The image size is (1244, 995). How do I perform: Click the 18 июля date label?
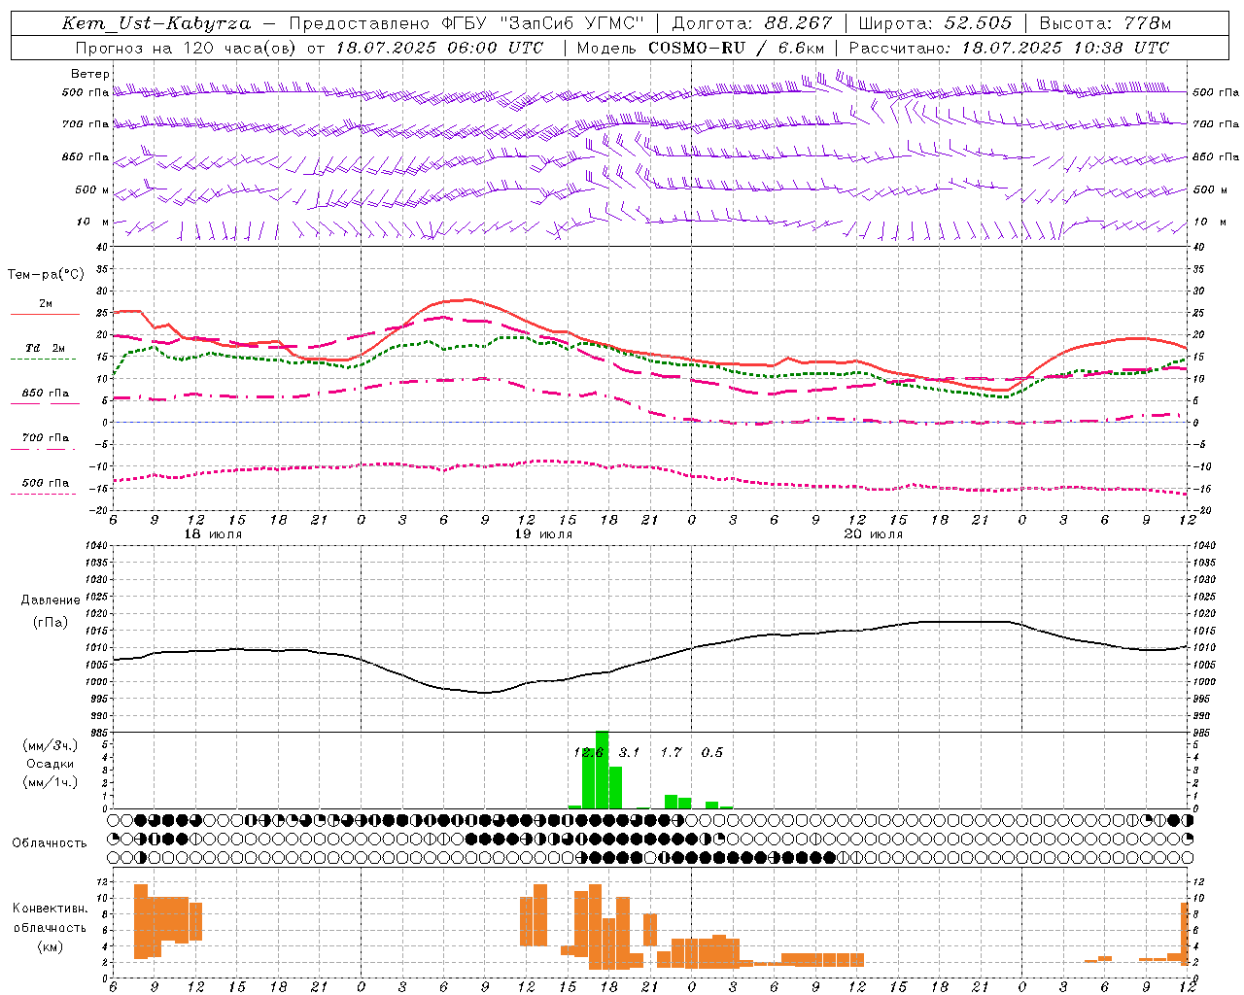tap(213, 534)
